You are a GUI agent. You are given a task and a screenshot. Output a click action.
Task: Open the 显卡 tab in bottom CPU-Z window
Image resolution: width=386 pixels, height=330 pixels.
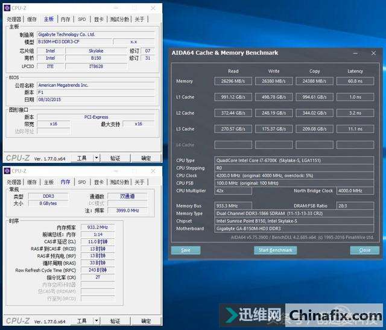point(99,182)
